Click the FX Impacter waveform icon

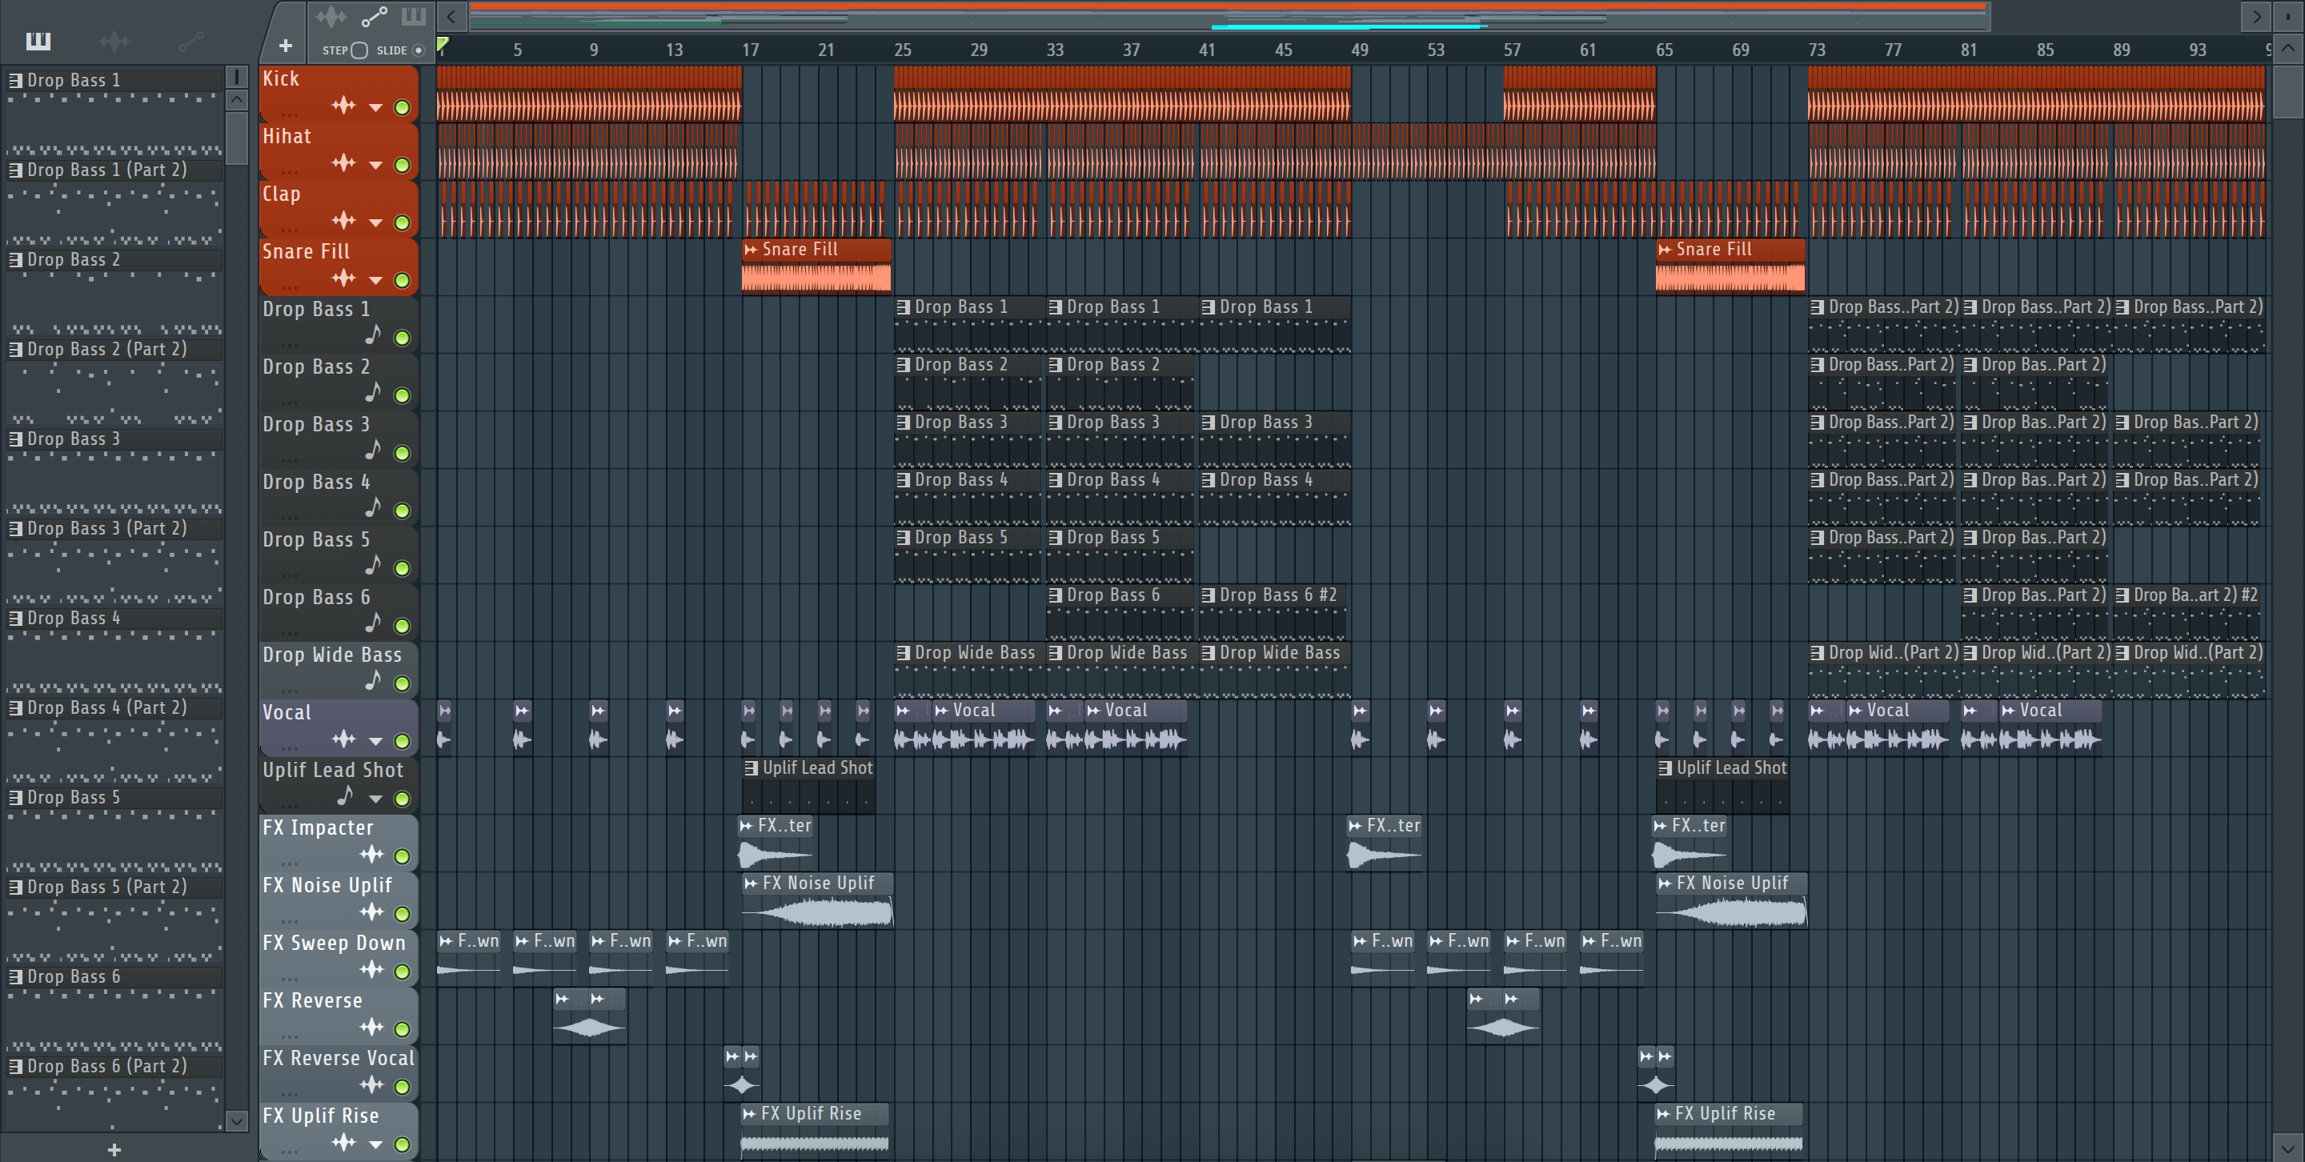point(371,854)
